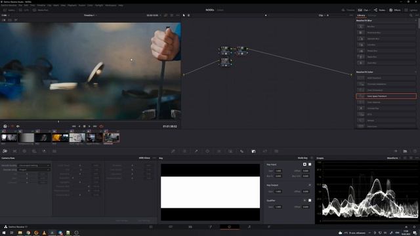Open the Color Warper palette
420x236 pixels.
(184, 151)
